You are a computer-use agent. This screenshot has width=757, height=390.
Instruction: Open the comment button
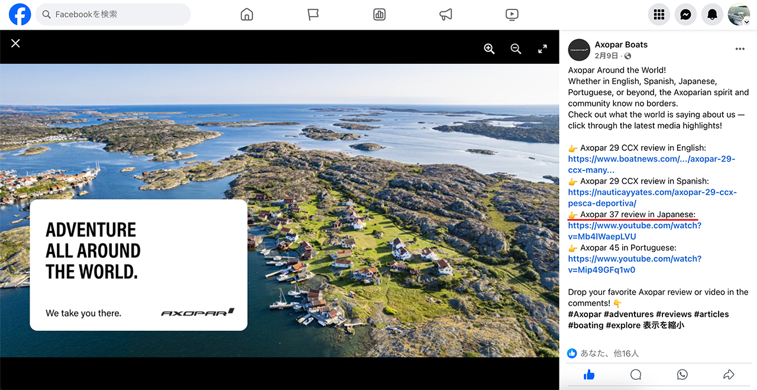click(x=636, y=375)
